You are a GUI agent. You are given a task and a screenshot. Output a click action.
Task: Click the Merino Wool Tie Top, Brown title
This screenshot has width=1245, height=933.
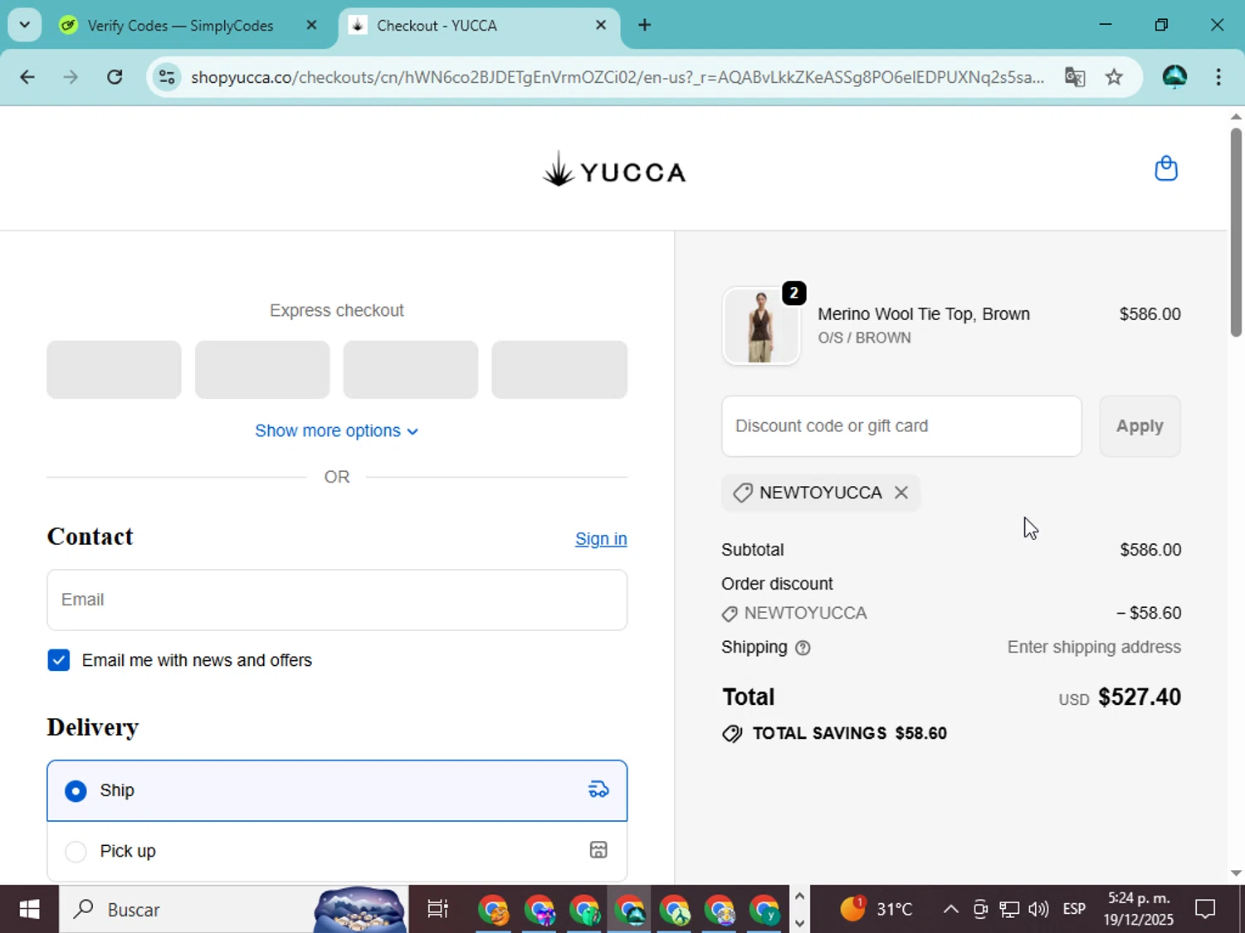(x=924, y=314)
